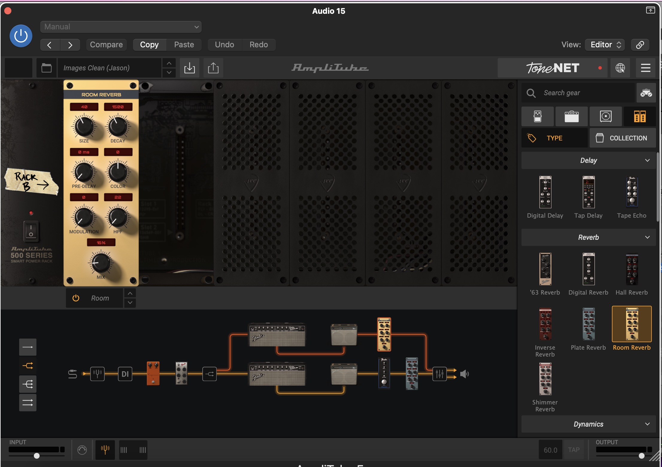The width and height of the screenshot is (662, 467).
Task: Select the three-way split routing icon
Action: click(28, 384)
